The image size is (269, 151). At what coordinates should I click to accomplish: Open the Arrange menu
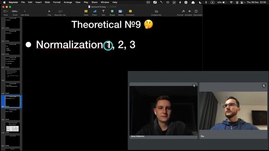coord(68,2)
